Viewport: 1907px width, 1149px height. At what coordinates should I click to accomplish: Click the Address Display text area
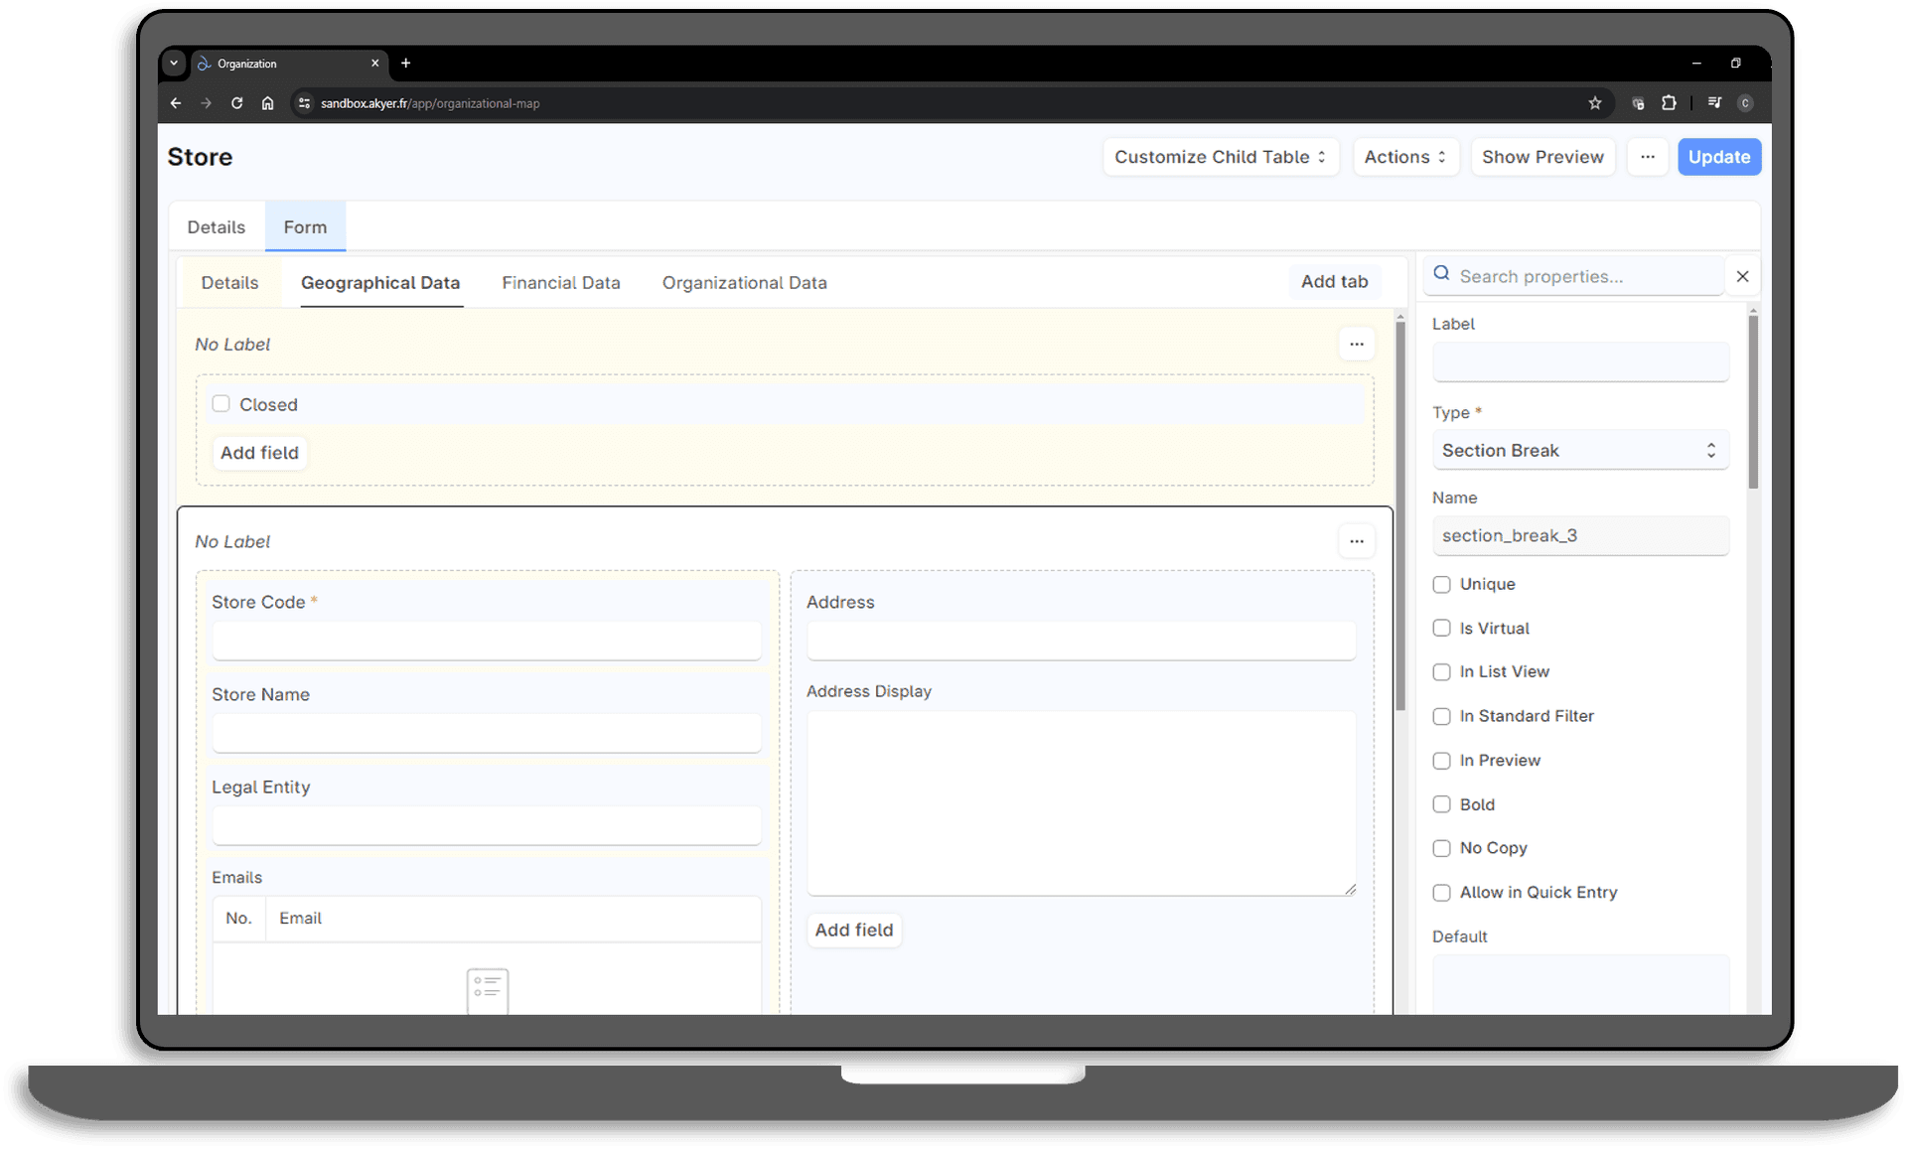pos(1081,803)
